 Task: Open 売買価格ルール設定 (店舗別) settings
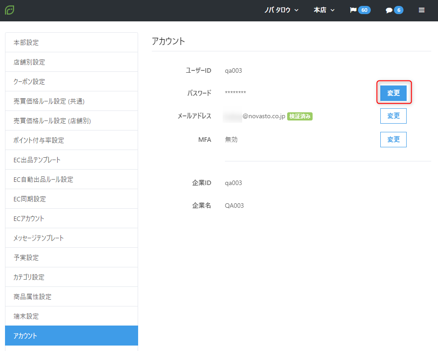pyautogui.click(x=71, y=121)
